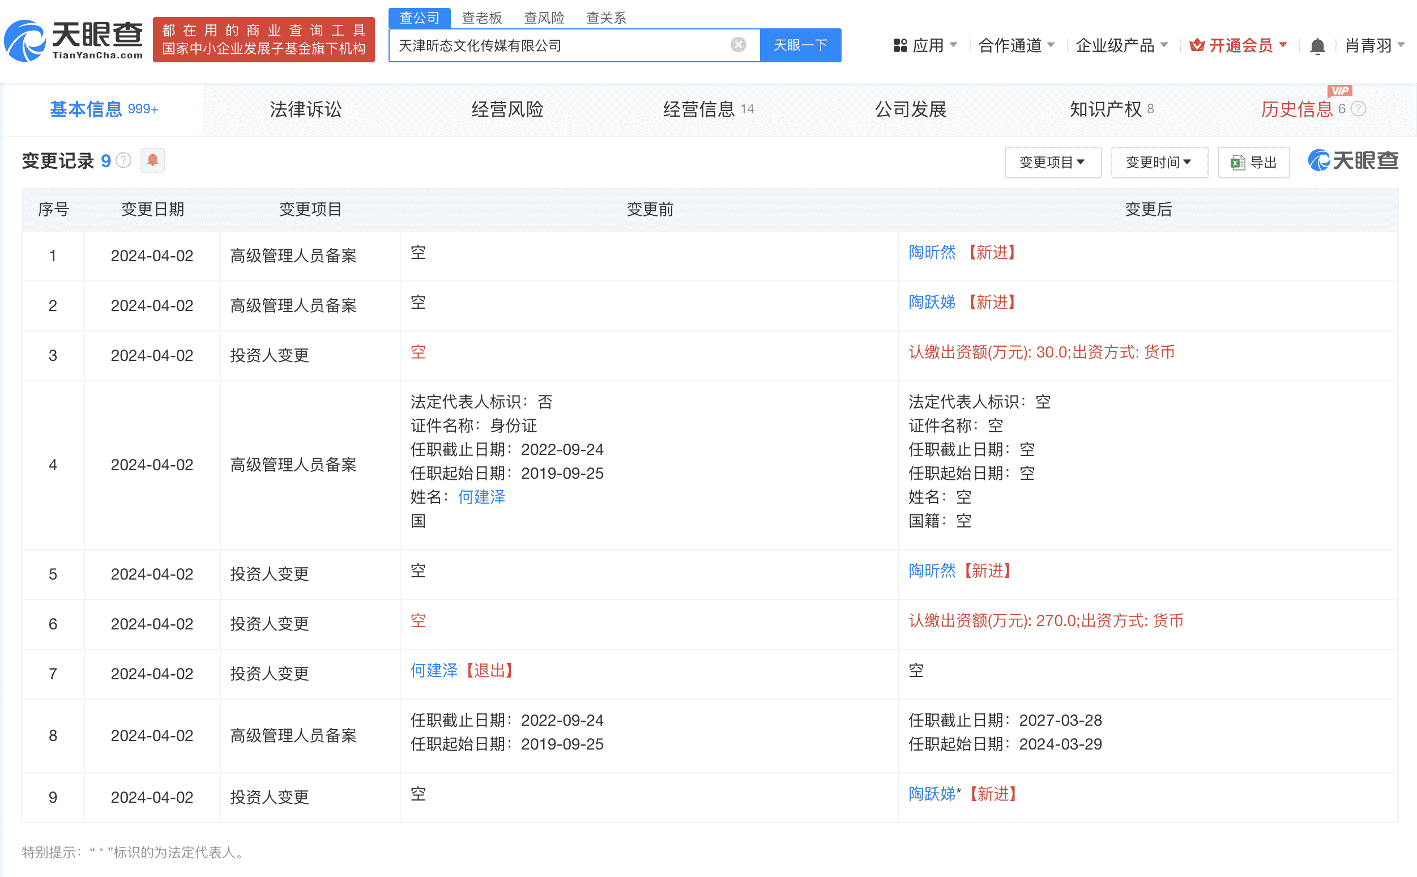The width and height of the screenshot is (1417, 877).
Task: Open notifications via the bell icon
Action: 1318,45
